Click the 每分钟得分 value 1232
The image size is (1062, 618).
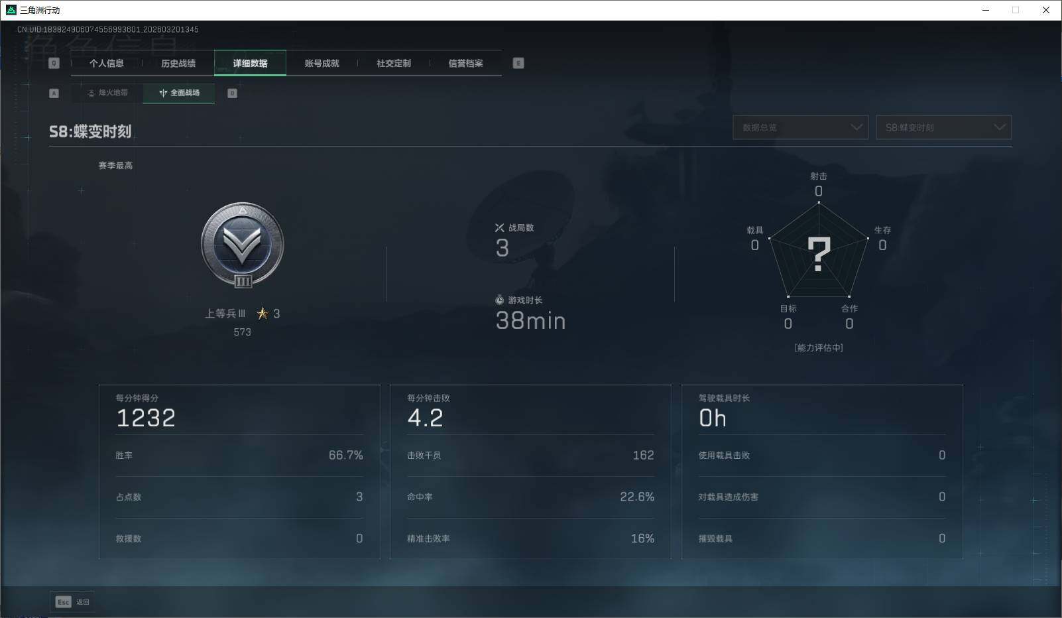pos(146,418)
